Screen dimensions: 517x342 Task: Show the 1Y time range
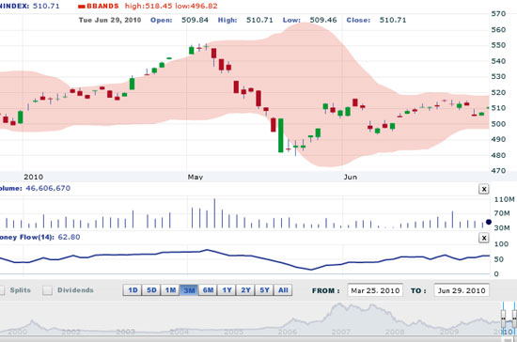coord(227,290)
